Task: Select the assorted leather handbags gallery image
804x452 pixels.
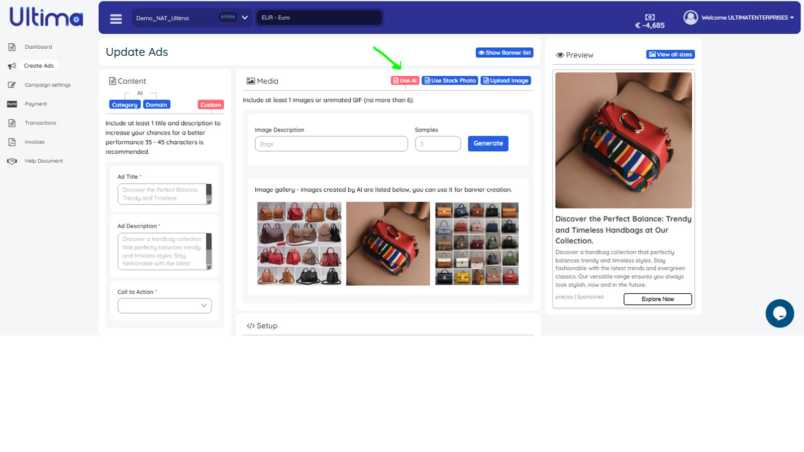Action: [x=299, y=244]
